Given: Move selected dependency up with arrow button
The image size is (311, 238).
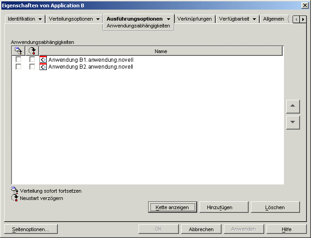Looking at the screenshot, I should click(293, 107).
